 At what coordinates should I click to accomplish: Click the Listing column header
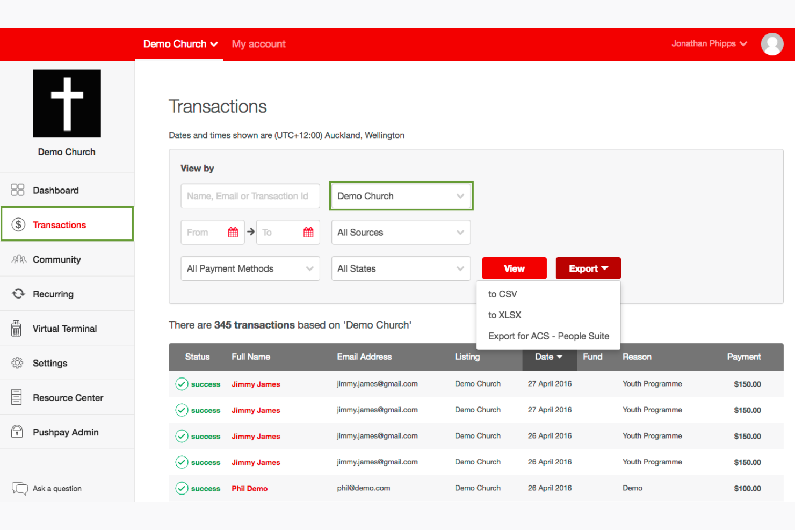(x=467, y=357)
